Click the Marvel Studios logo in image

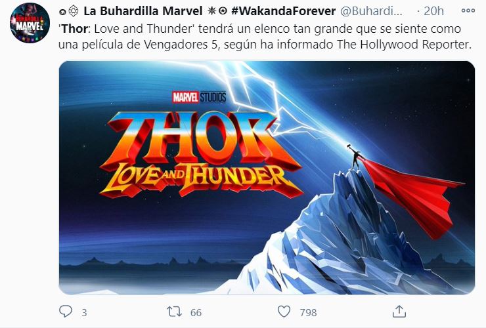[199, 97]
